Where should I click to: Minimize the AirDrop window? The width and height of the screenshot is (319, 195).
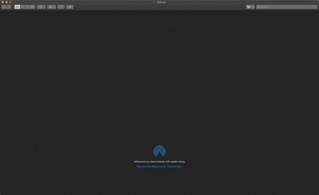[x=6, y=2]
